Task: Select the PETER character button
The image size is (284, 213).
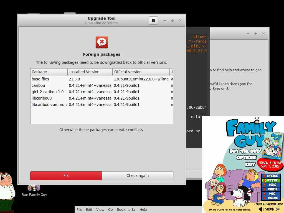Action: (x=271, y=180)
